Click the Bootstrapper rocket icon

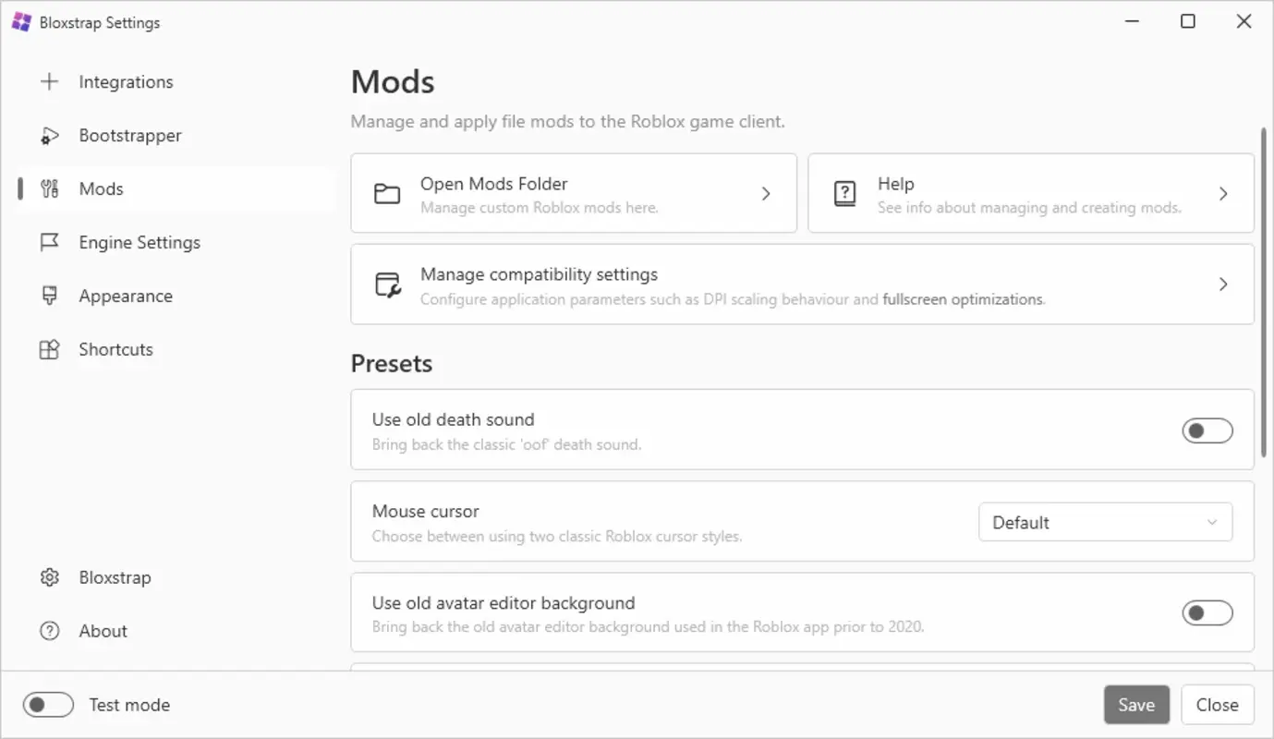50,135
